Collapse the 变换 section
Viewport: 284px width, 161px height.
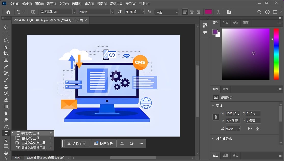213,105
